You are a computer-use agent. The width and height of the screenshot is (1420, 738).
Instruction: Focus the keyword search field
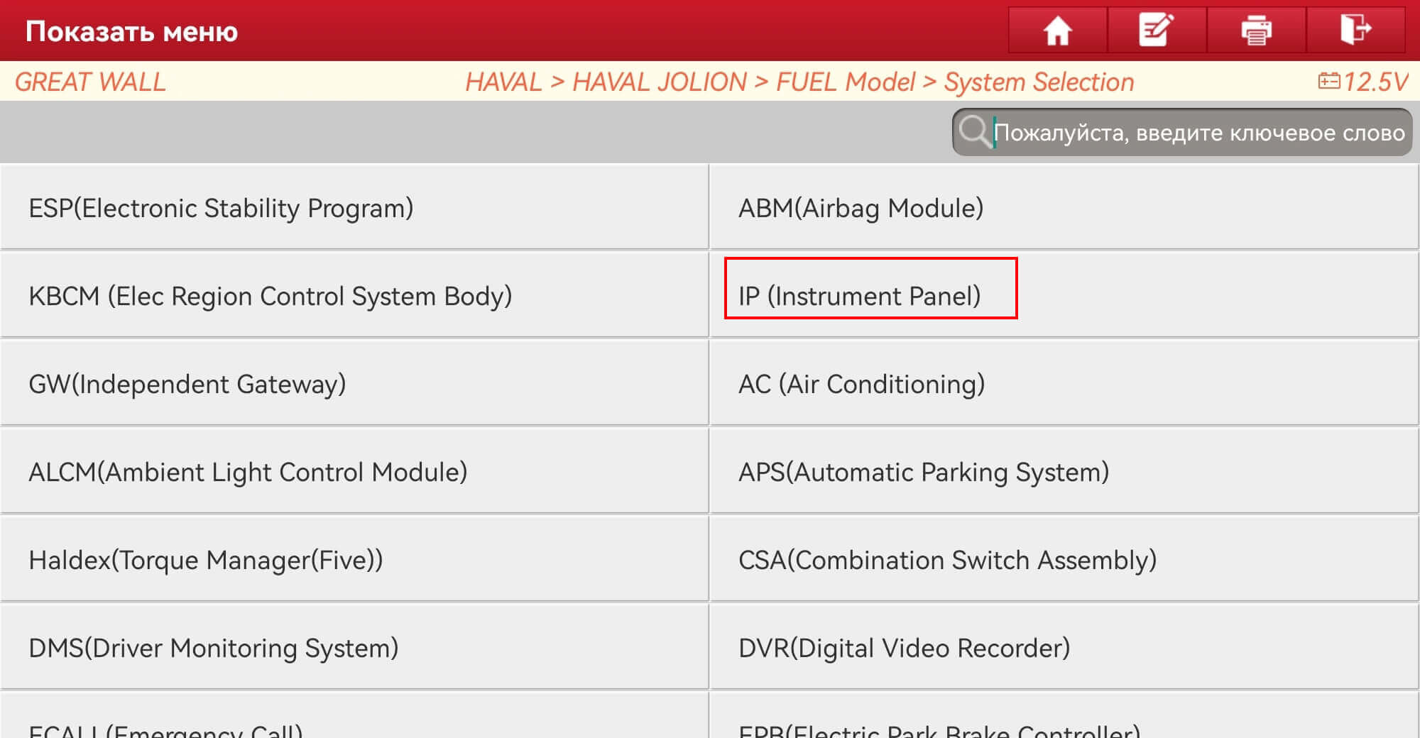pyautogui.click(x=1182, y=132)
